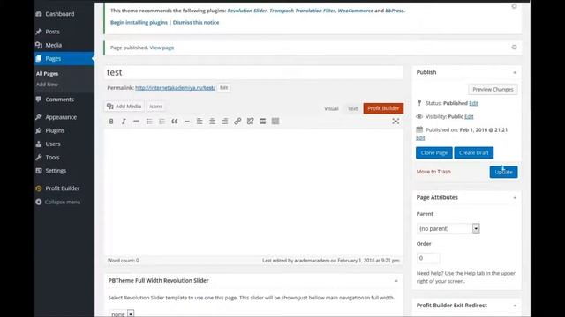Screen dimensions: 565x317
Task: Edit the publish status
Action: point(473,103)
